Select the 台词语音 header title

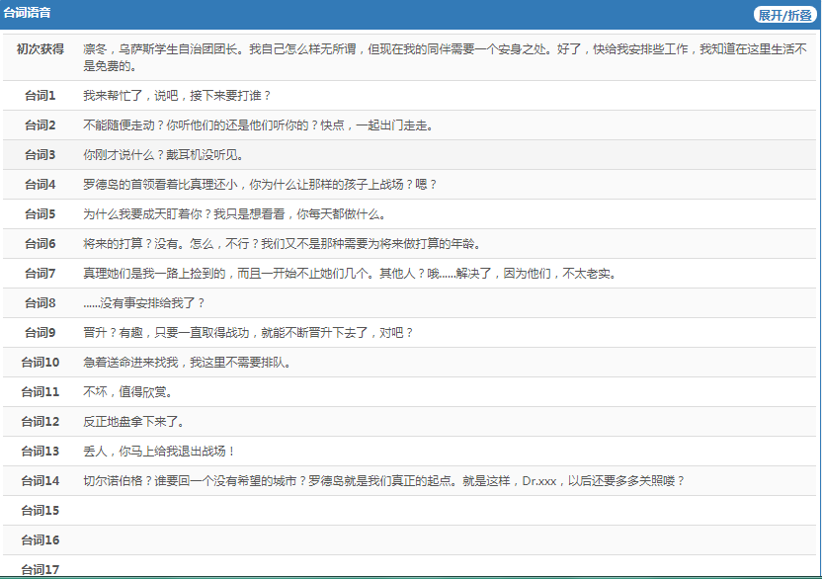pyautogui.click(x=28, y=13)
